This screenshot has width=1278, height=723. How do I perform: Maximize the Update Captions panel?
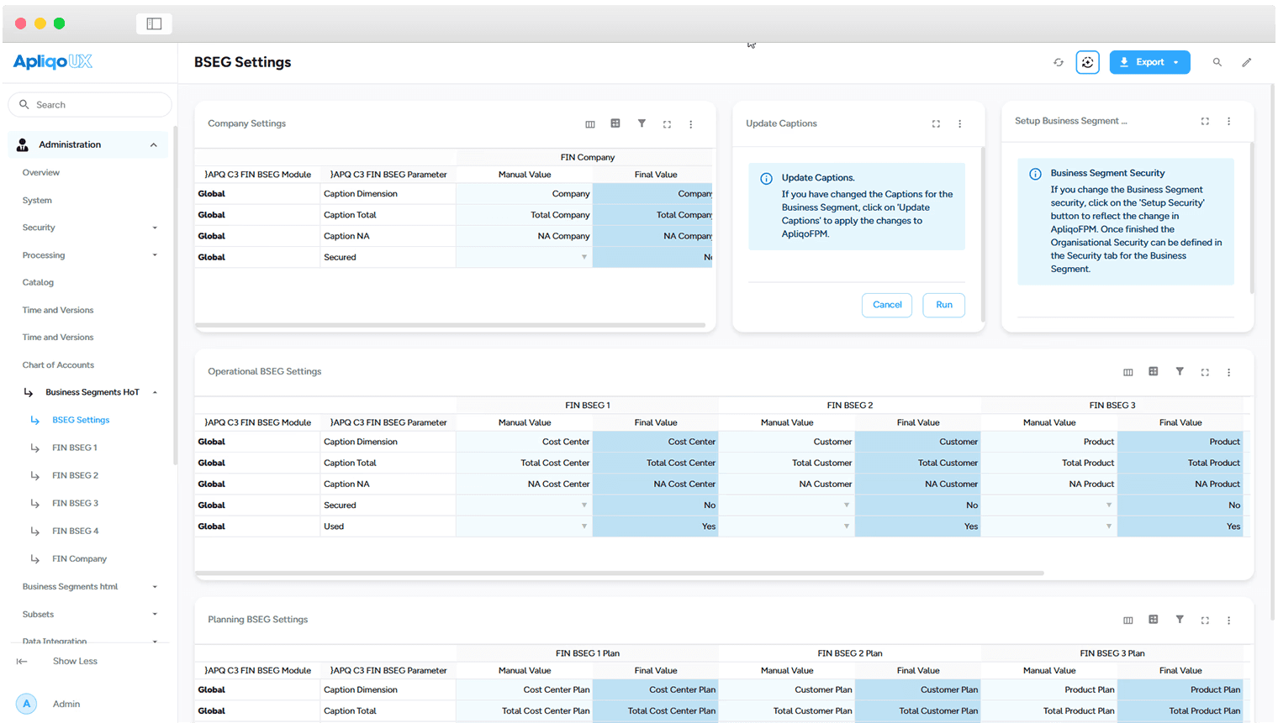936,123
